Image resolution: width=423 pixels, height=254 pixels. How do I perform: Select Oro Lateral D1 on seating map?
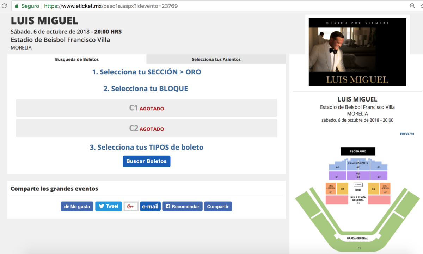point(331,189)
